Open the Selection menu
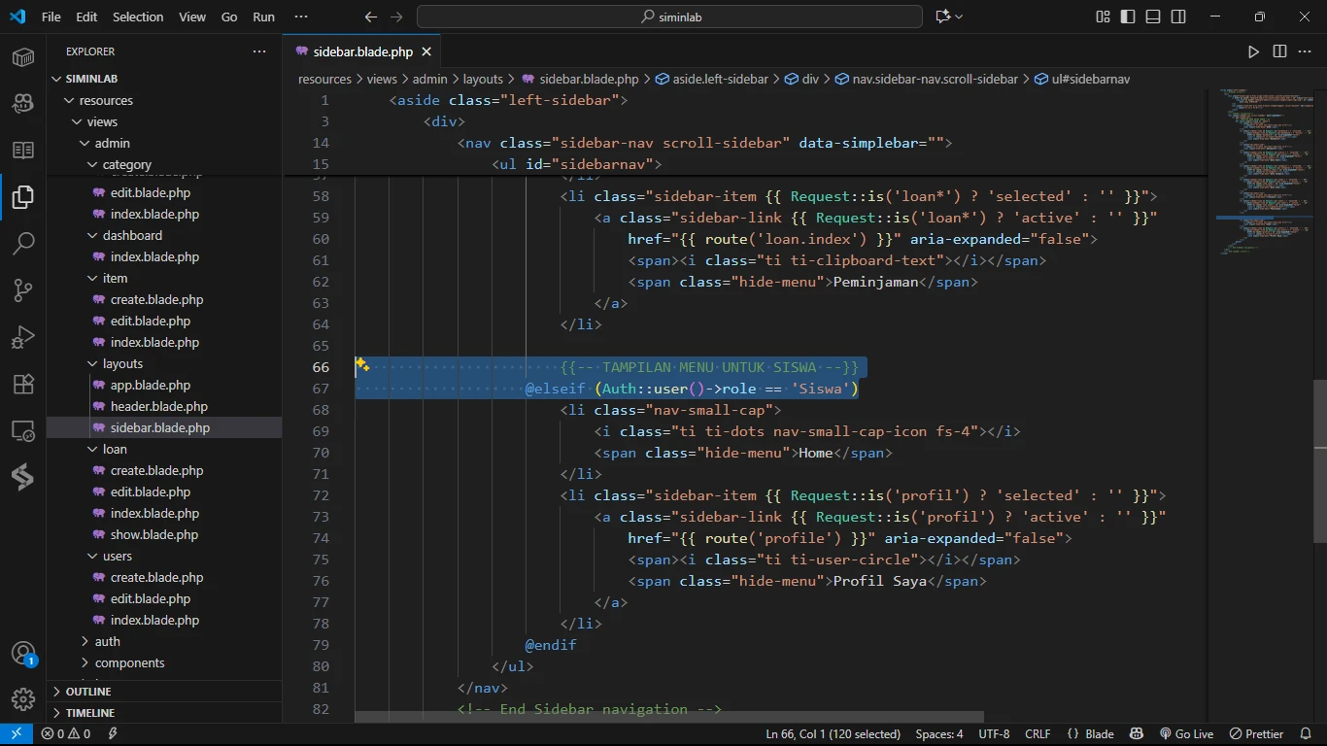1327x746 pixels. pos(138,17)
